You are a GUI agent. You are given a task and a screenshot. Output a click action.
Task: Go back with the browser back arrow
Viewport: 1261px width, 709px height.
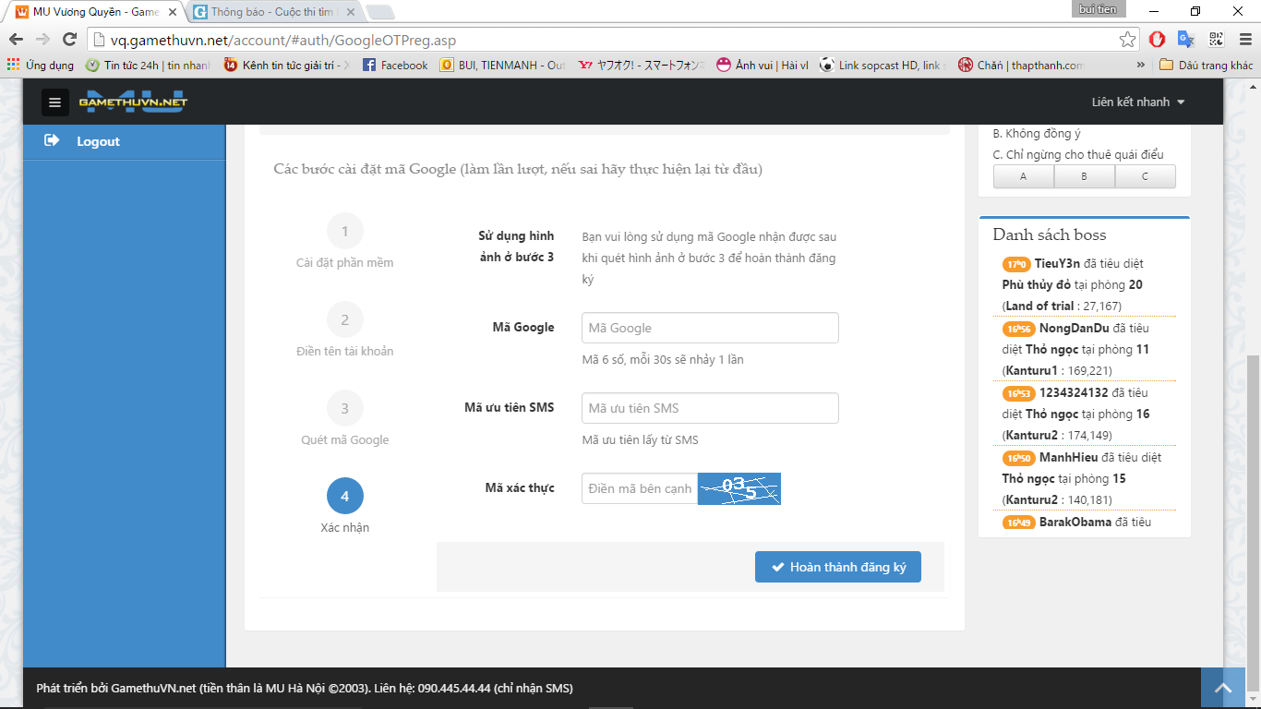pyautogui.click(x=16, y=40)
